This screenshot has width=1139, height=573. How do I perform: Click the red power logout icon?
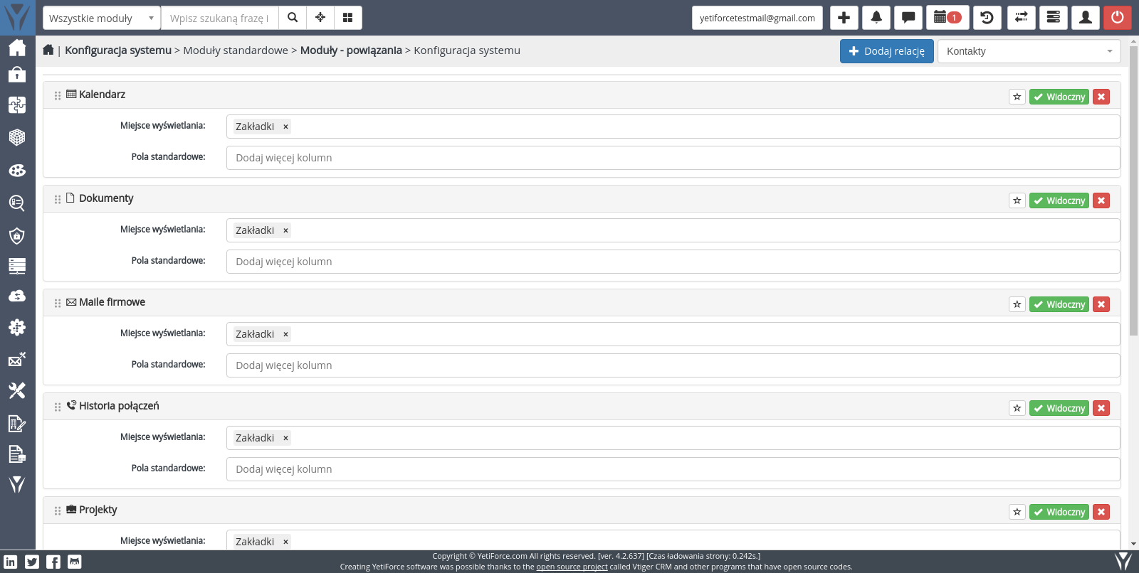pos(1118,18)
